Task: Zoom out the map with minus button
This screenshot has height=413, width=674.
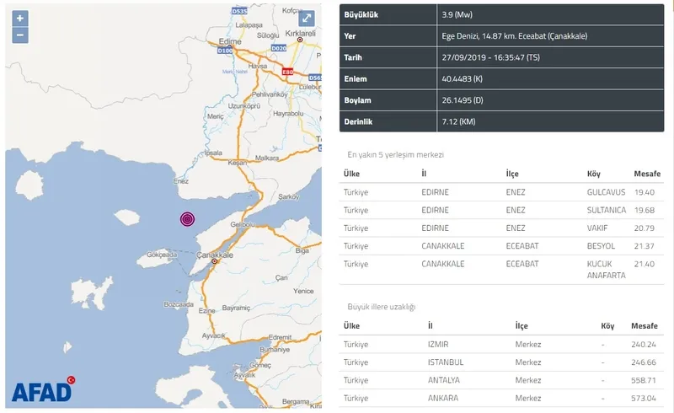Action: coord(20,35)
